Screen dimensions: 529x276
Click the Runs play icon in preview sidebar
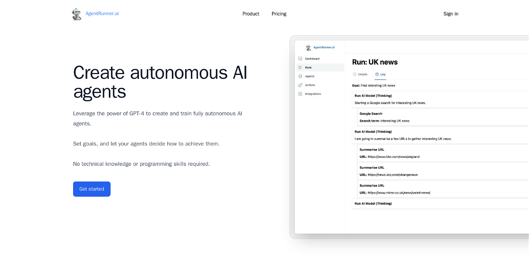click(300, 67)
